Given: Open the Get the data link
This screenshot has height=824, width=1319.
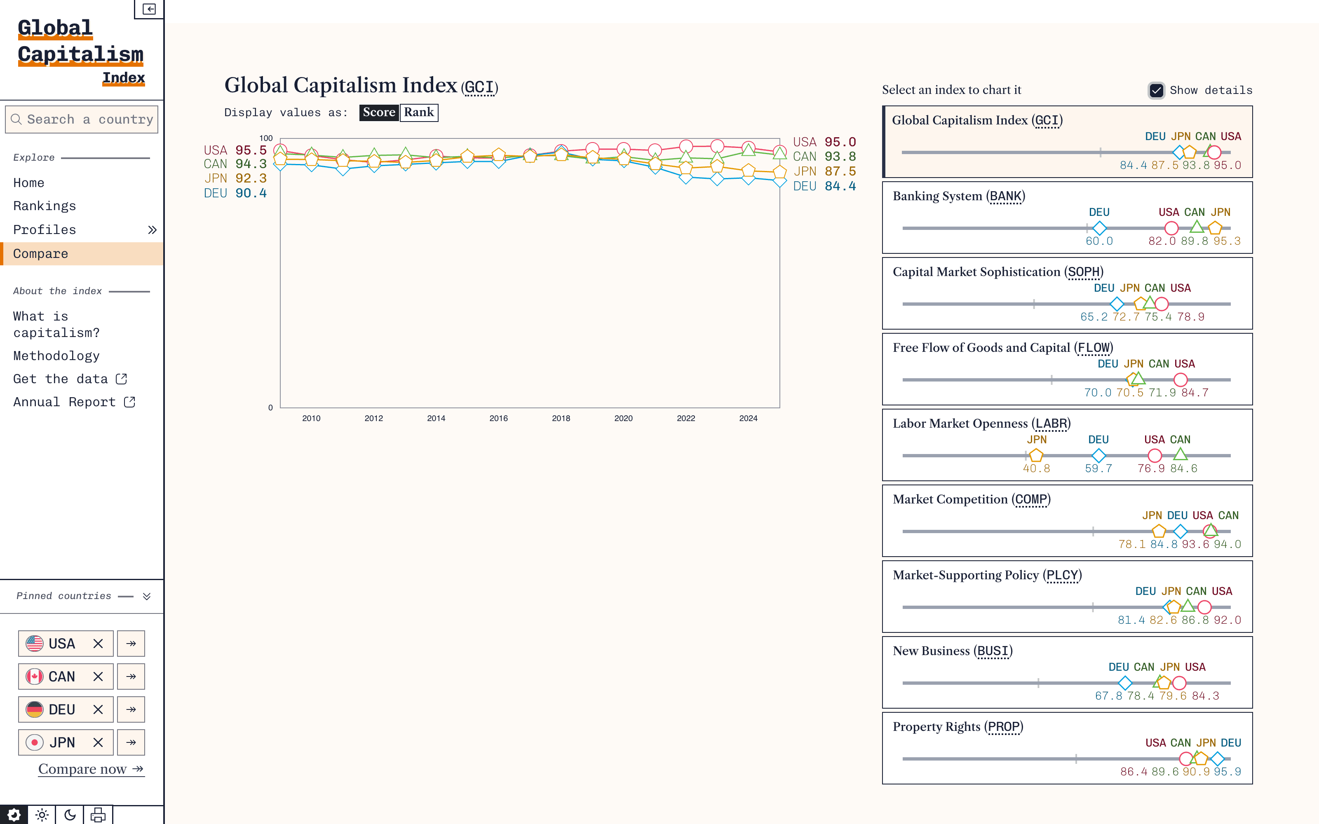Looking at the screenshot, I should (x=70, y=379).
